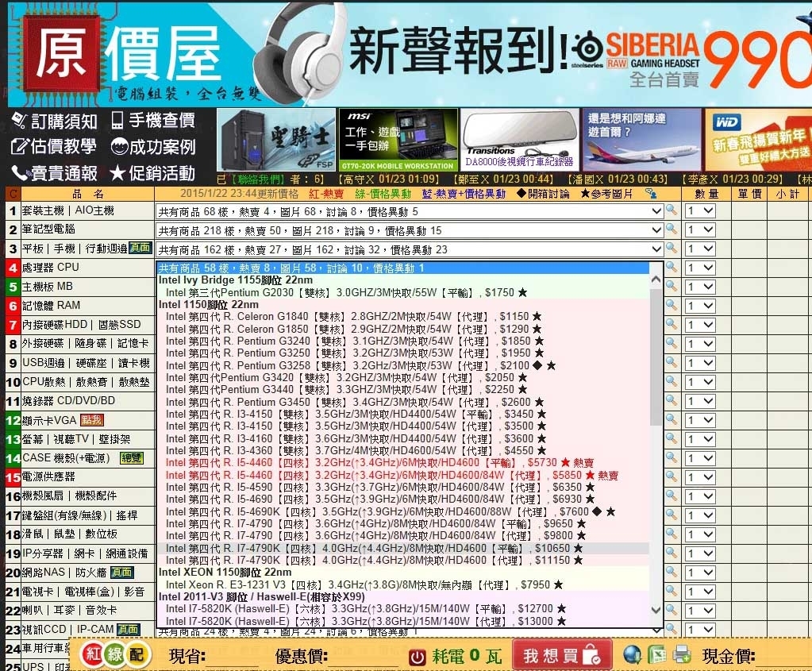The image size is (812, 671).
Task: Click the 螢幕 | 視聽TV category label
Action: (x=76, y=439)
